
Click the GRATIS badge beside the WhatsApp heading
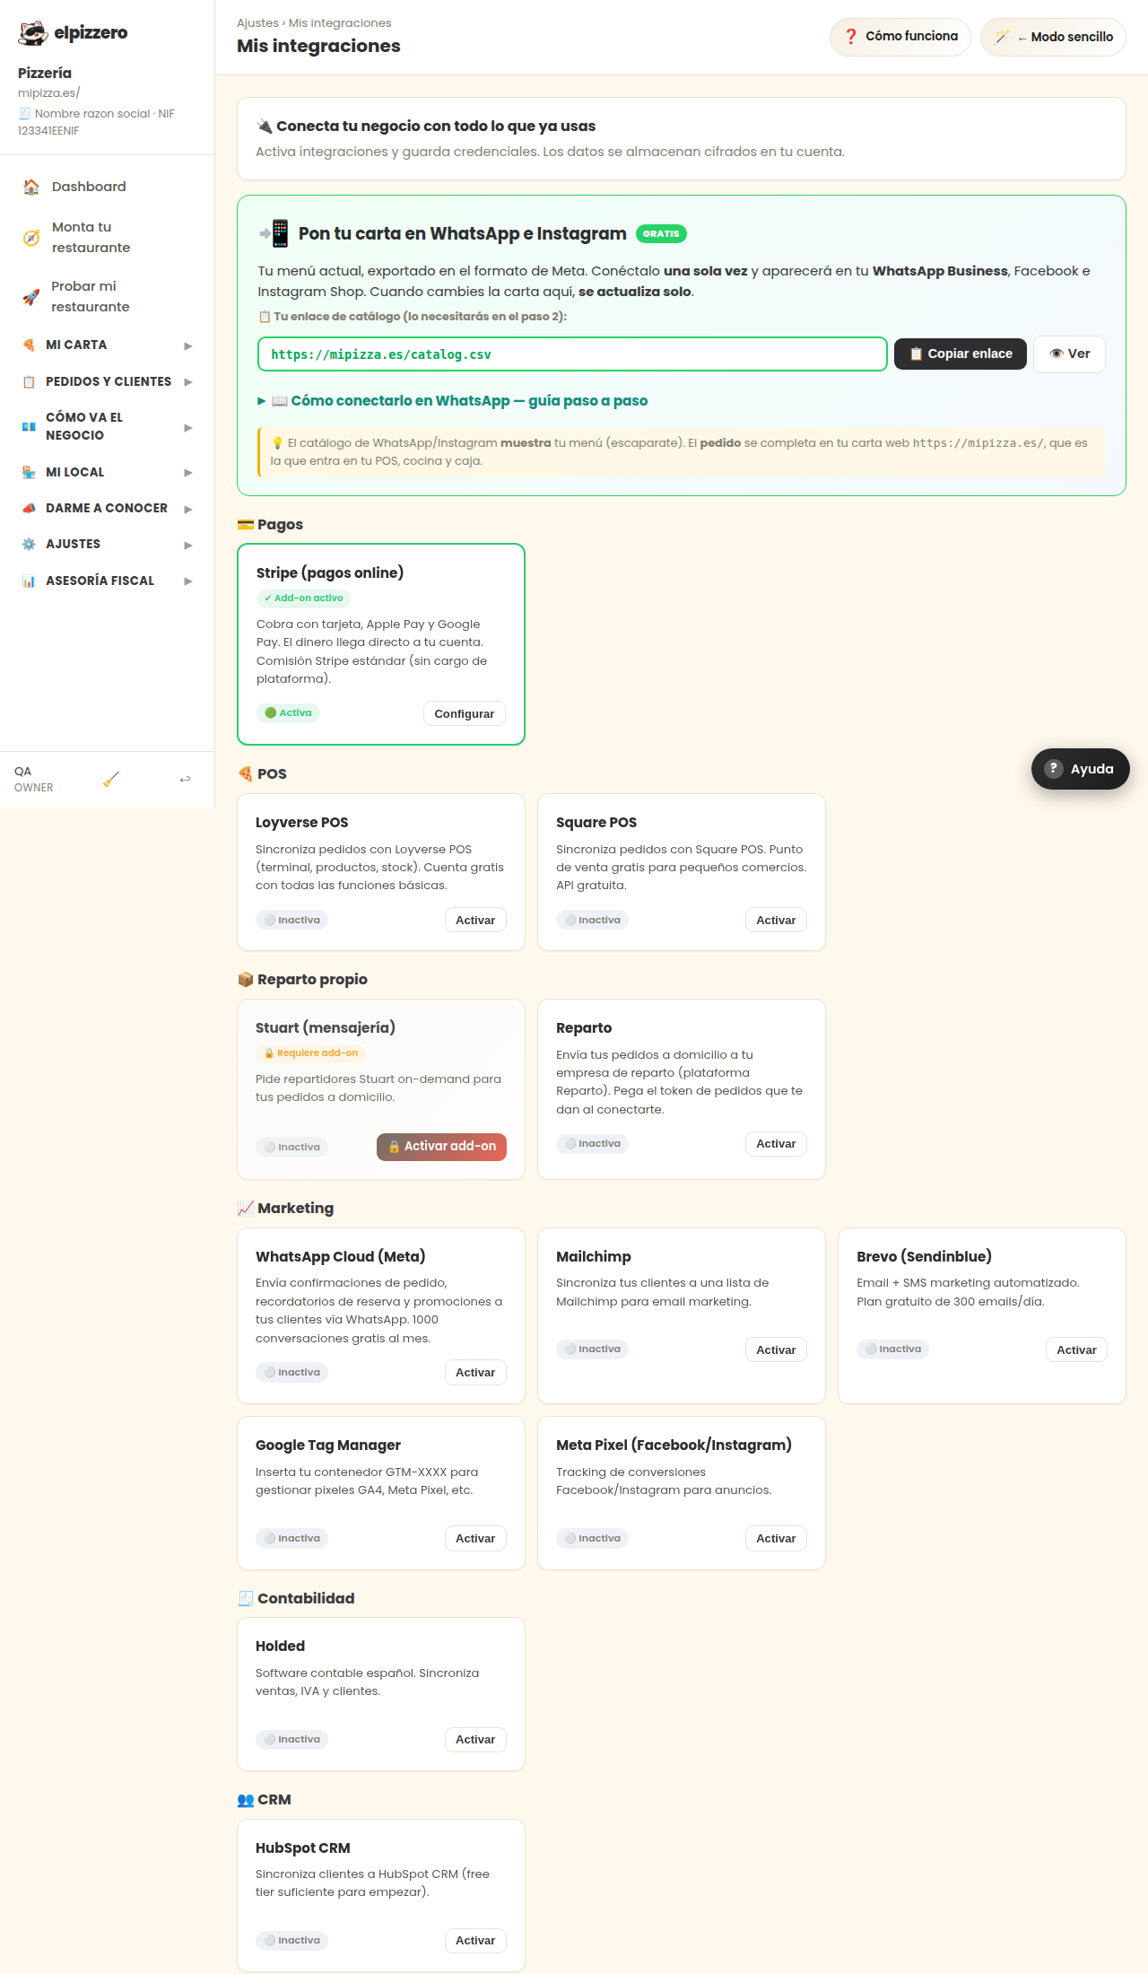(x=661, y=234)
